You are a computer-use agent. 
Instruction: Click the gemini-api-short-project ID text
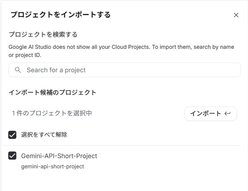pos(52,167)
